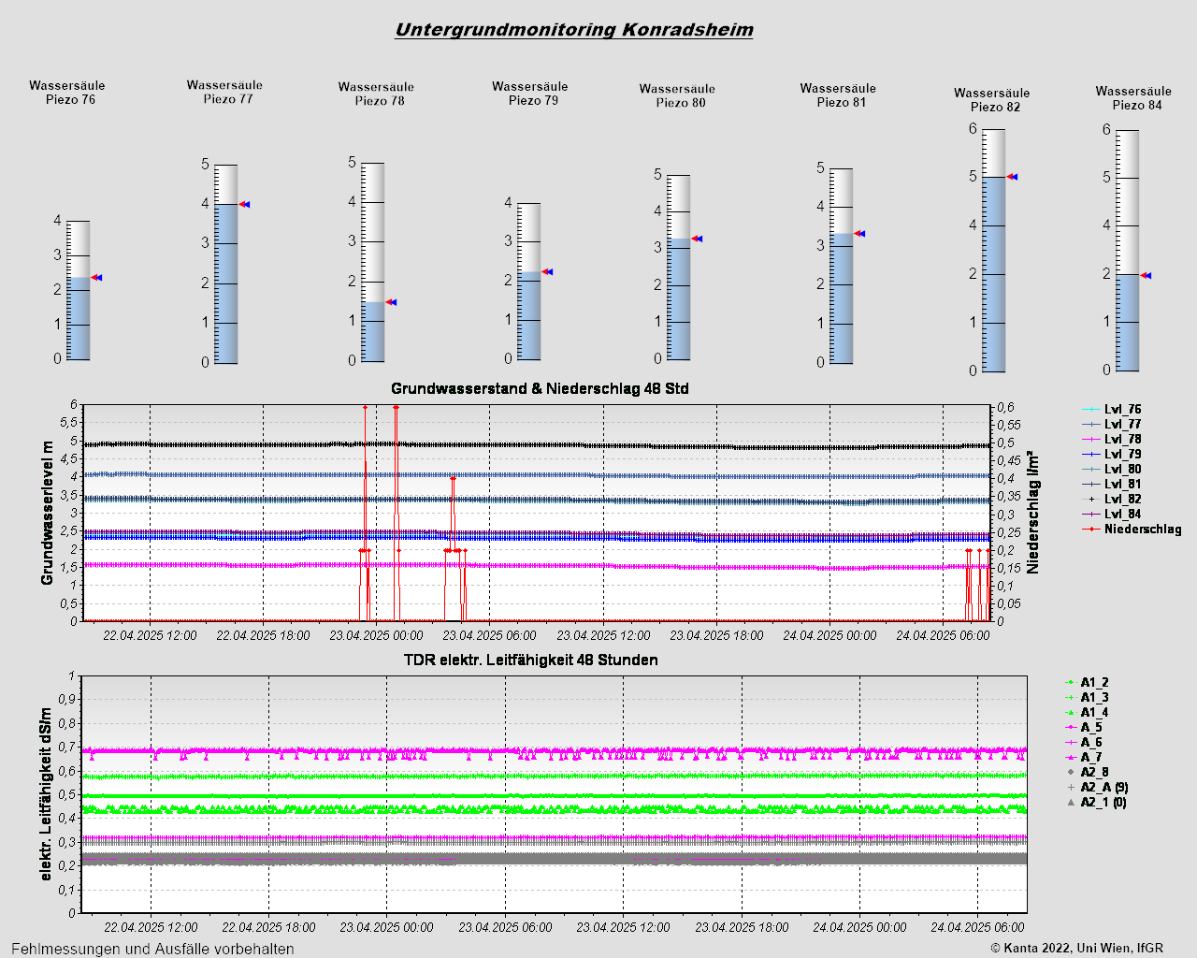Click the TDR elektr. Leitfähigkeit 48 Stunden title

click(530, 660)
